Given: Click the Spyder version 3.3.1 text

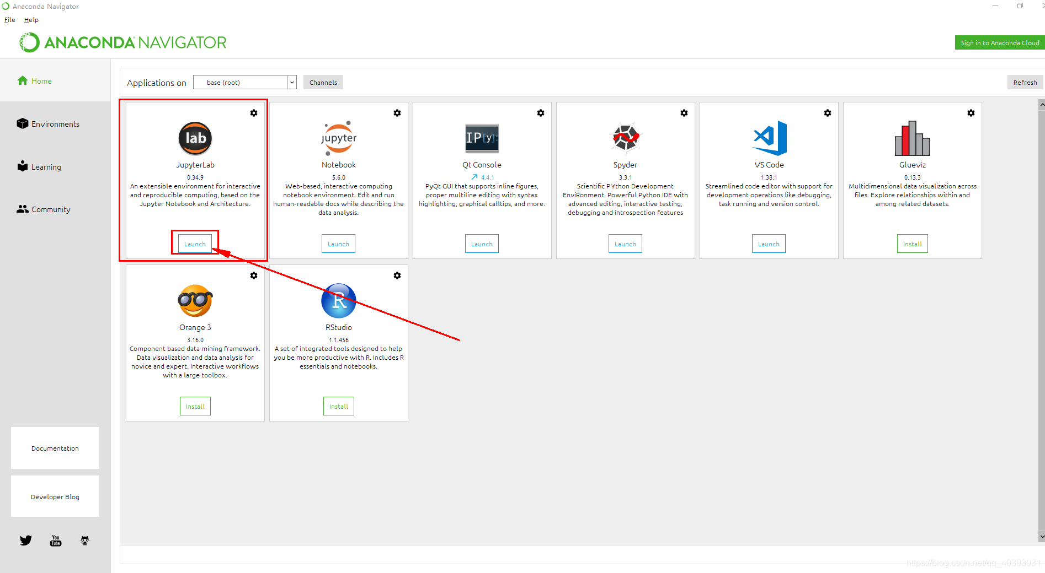Looking at the screenshot, I should coord(625,177).
